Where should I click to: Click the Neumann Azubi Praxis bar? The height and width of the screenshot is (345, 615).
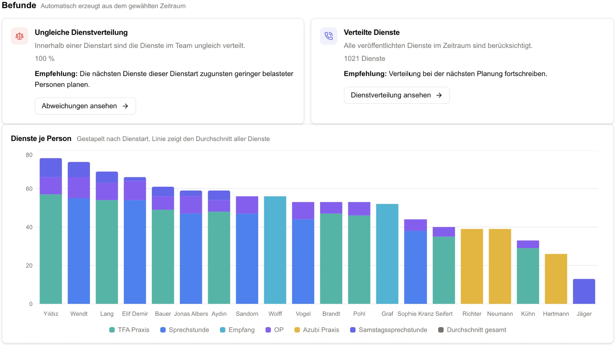coord(500,266)
